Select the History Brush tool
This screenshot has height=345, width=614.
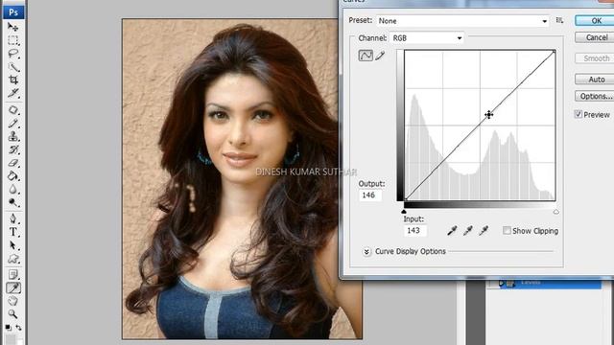[12, 149]
